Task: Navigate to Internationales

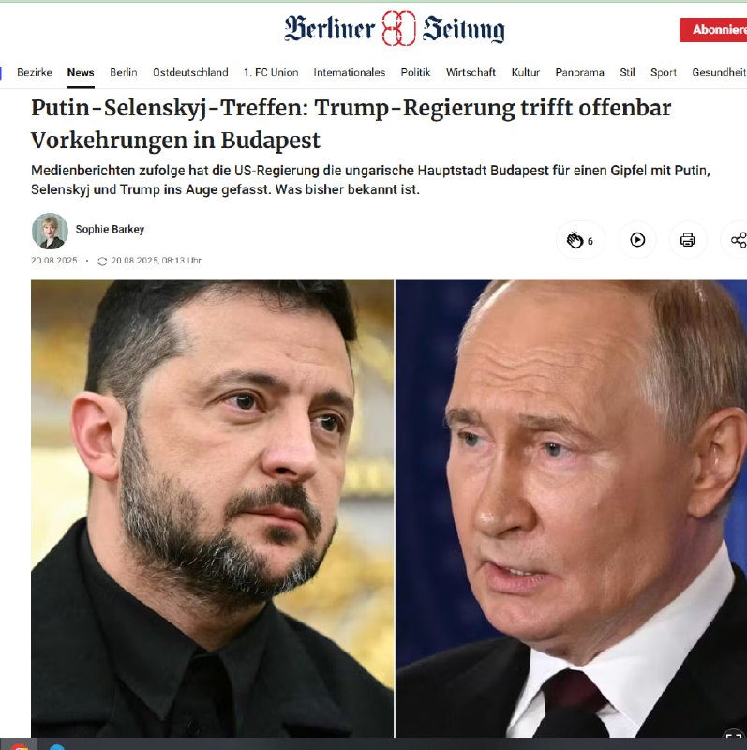Action: pos(349,72)
